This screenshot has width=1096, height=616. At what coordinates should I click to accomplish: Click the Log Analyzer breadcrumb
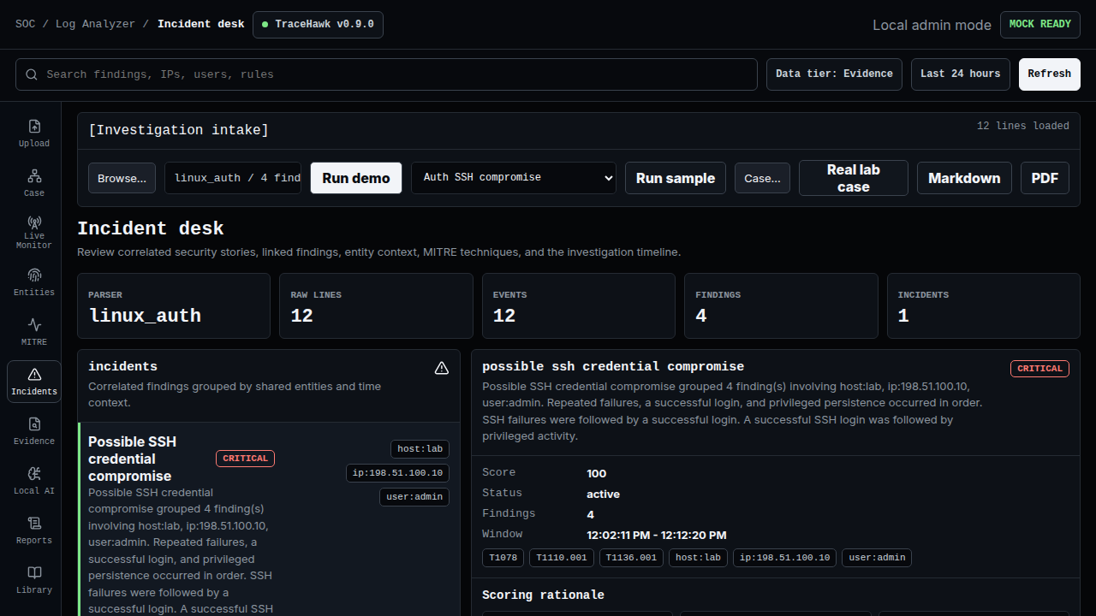(x=95, y=24)
